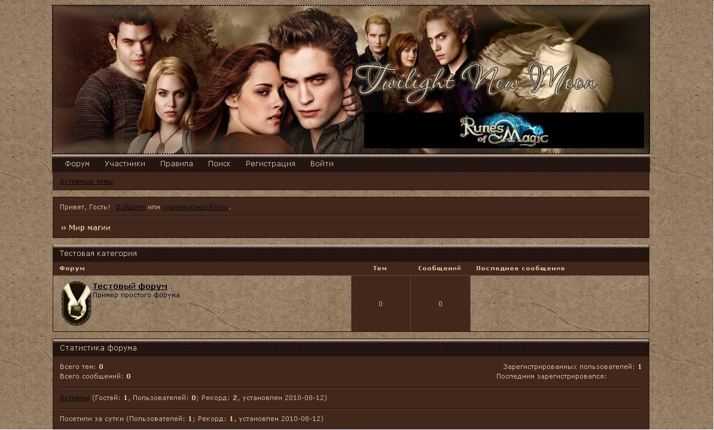Image resolution: width=714 pixels, height=430 pixels.
Task: Click the Посетили за сутки line
Action: 192,419
